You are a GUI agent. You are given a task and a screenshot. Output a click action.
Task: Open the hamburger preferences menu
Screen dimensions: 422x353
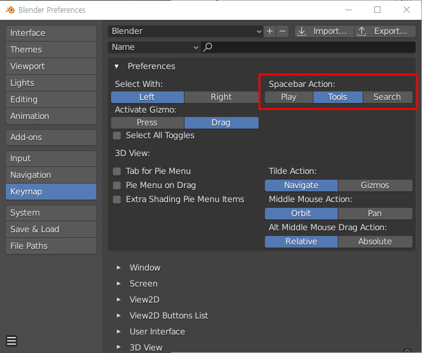(x=11, y=341)
